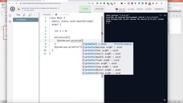Reload the page in browser
The width and height of the screenshot is (183, 103).
click(16, 3)
